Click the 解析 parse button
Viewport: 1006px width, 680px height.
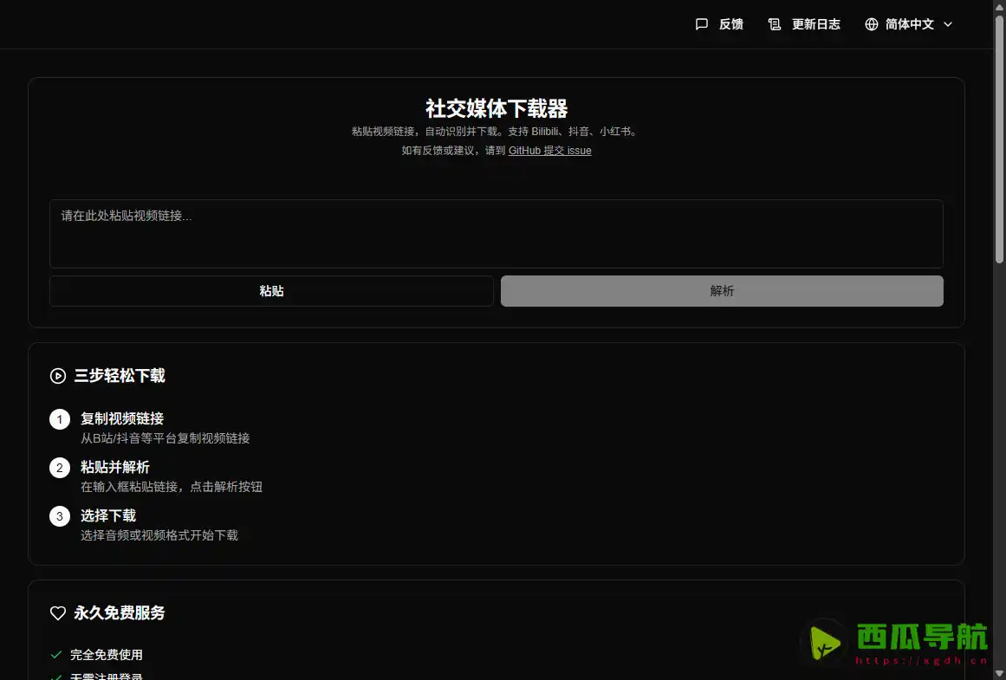pyautogui.click(x=722, y=291)
